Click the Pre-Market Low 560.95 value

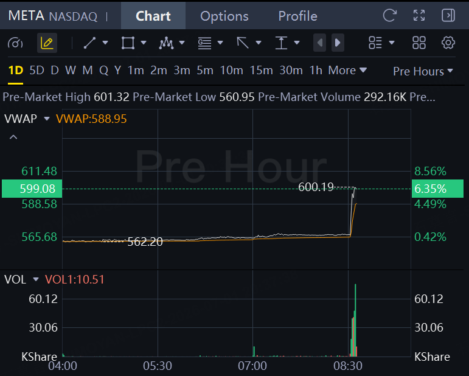coord(237,97)
